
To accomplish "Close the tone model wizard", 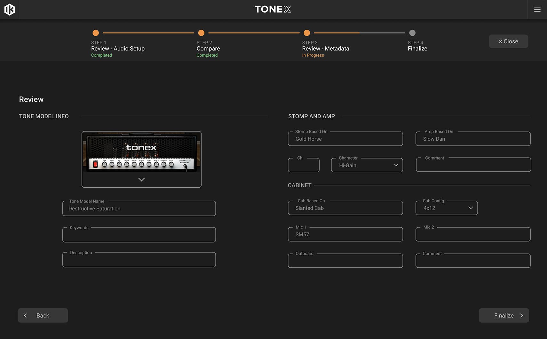I will 508,41.
